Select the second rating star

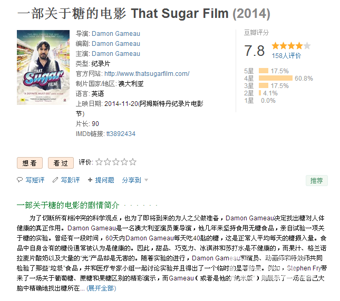click(108, 162)
